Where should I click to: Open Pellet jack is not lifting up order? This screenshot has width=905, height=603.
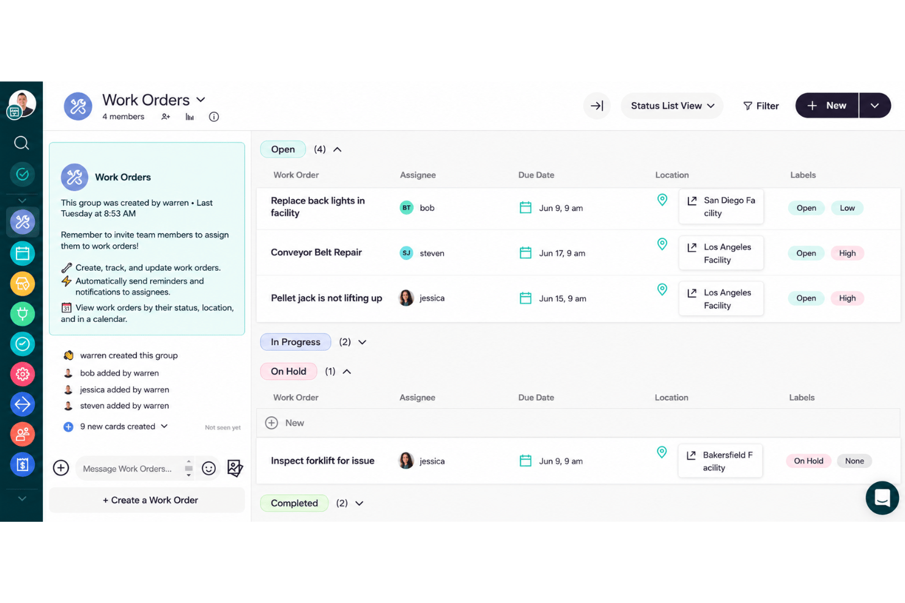[x=327, y=298]
